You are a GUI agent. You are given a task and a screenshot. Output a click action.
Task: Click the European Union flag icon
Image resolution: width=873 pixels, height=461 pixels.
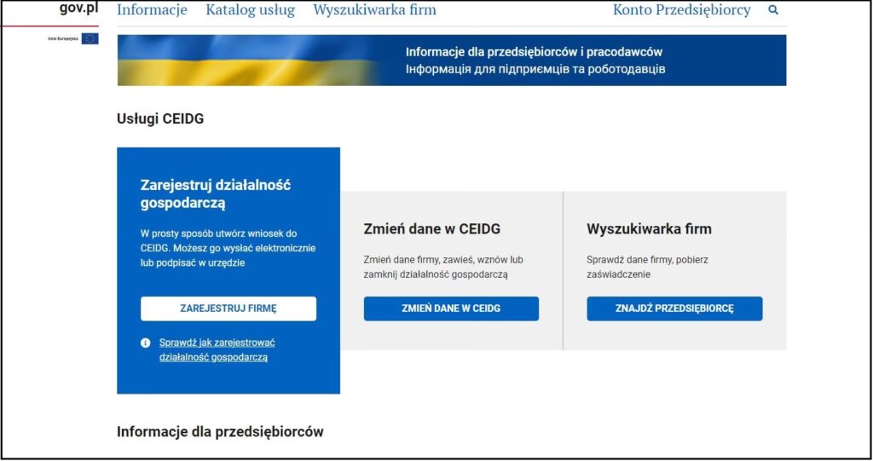click(x=90, y=38)
